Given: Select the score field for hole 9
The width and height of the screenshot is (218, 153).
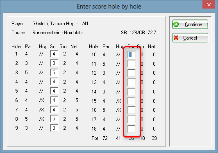Looking at the screenshot, I should (54, 128).
